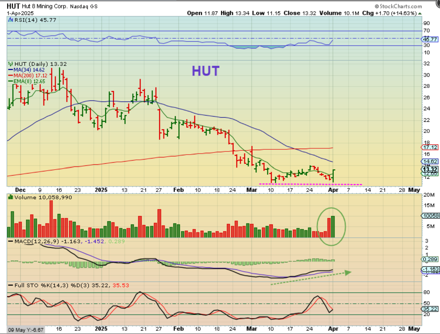Click the Dec label on price date axis
This screenshot has height=334, width=440.
click(21, 190)
